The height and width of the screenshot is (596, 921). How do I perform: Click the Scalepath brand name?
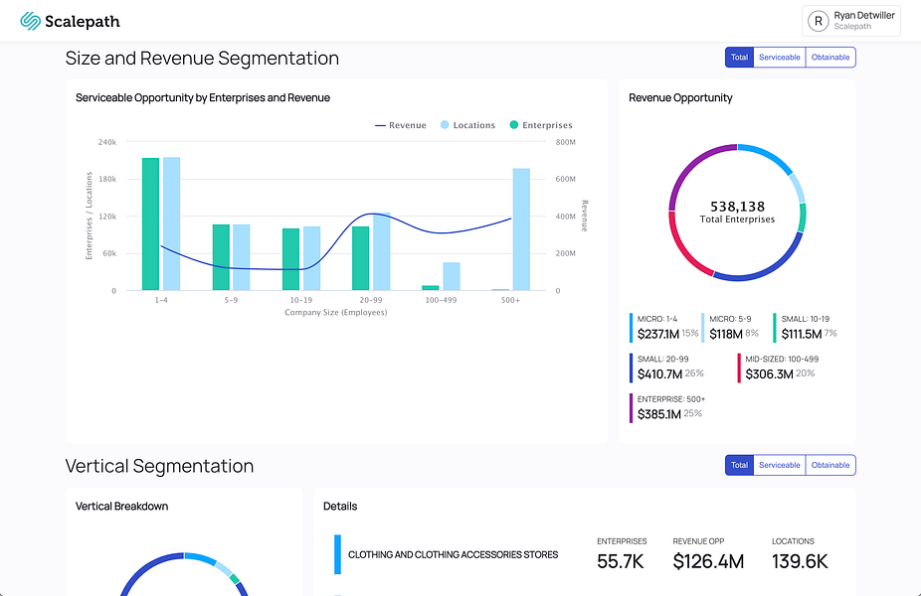coord(83,22)
